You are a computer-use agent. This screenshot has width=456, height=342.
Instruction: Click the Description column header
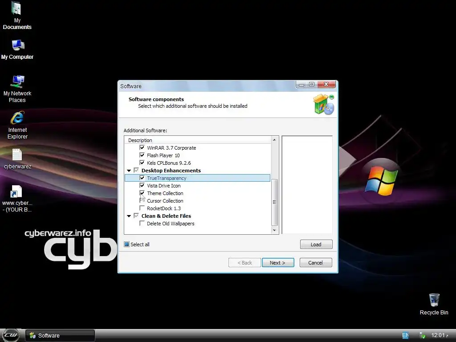tap(198, 140)
